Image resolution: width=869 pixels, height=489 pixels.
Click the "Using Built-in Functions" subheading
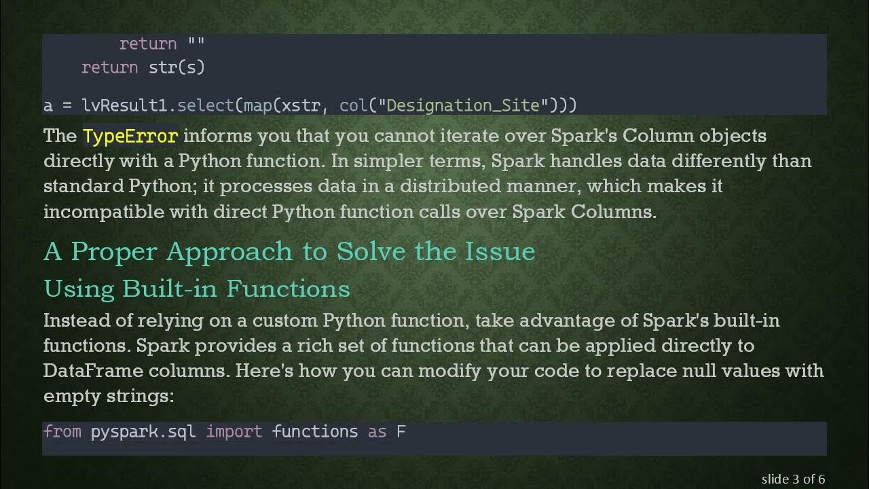point(196,289)
